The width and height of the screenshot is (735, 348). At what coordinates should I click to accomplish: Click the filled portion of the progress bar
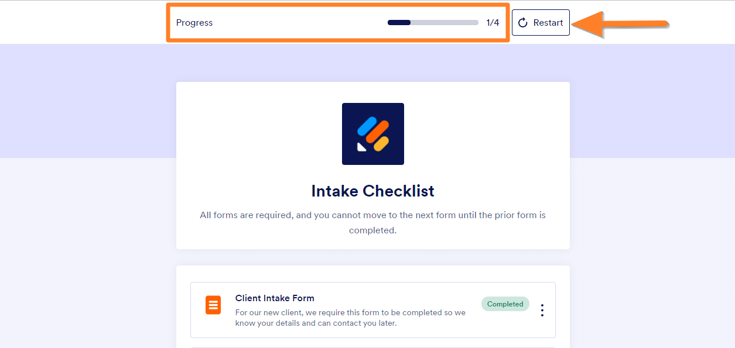point(399,23)
